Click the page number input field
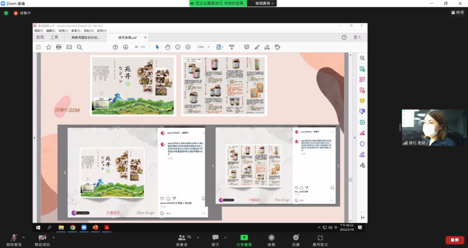Screen dimensions: 468x248 136,47
